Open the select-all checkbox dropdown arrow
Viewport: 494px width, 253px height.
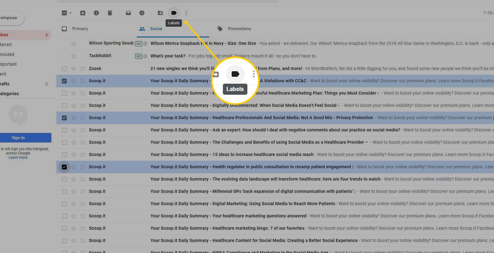pos(70,13)
